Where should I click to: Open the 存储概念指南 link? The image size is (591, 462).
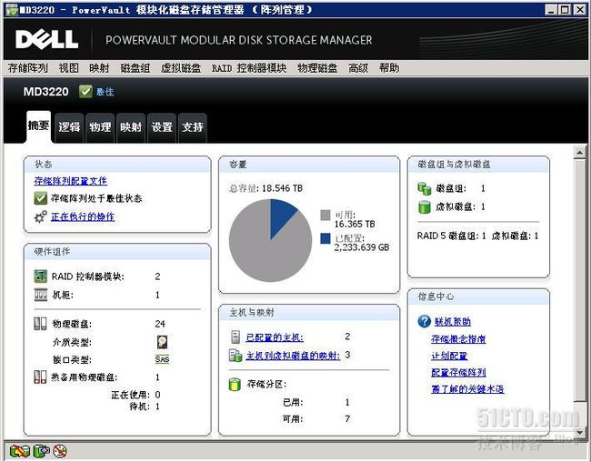[458, 338]
